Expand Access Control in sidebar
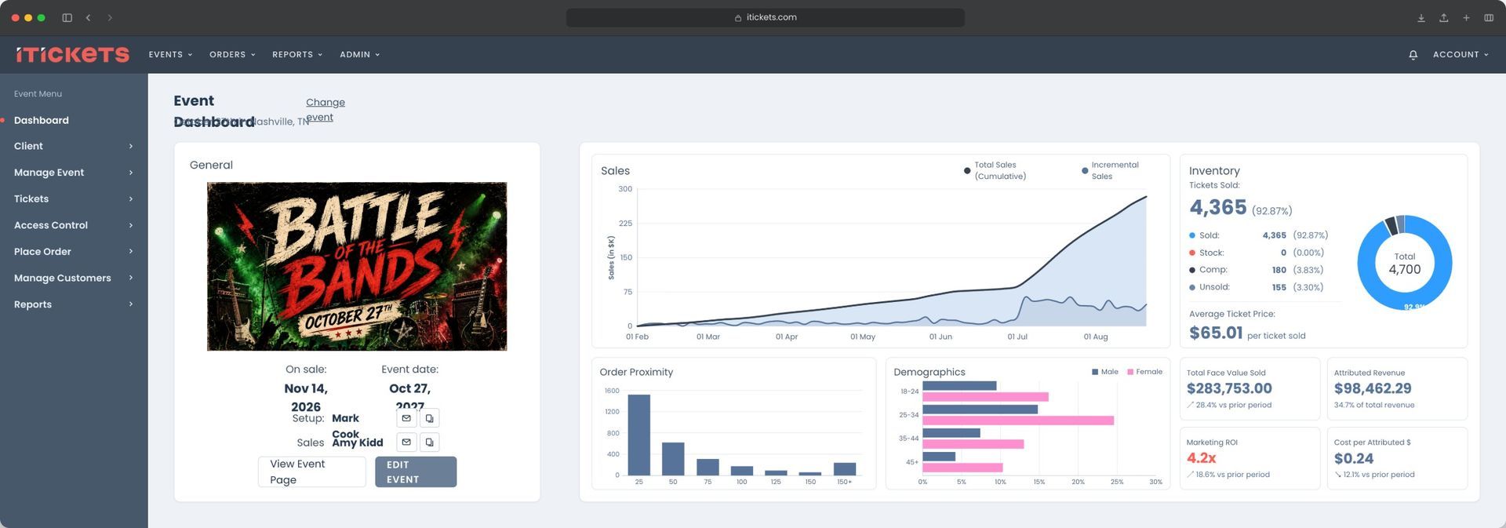The image size is (1506, 528). pyautogui.click(x=74, y=225)
